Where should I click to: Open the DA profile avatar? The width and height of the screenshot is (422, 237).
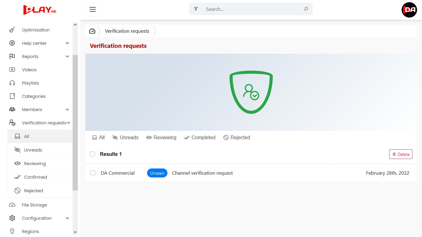click(409, 10)
